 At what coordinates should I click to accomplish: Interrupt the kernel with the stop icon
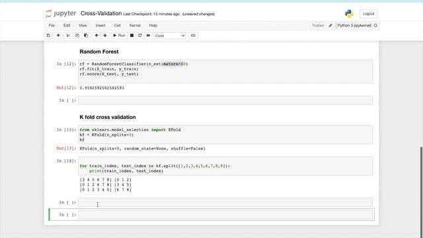point(132,36)
